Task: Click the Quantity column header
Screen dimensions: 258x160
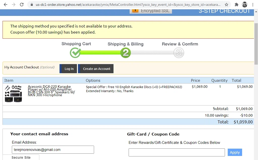Action: (219, 81)
